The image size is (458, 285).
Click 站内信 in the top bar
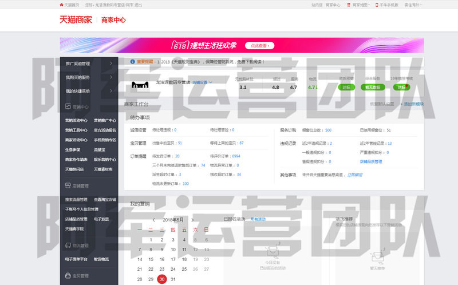click(317, 5)
